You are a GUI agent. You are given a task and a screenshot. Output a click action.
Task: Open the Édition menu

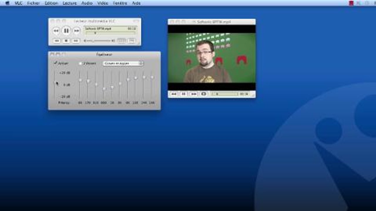pyautogui.click(x=51, y=3)
